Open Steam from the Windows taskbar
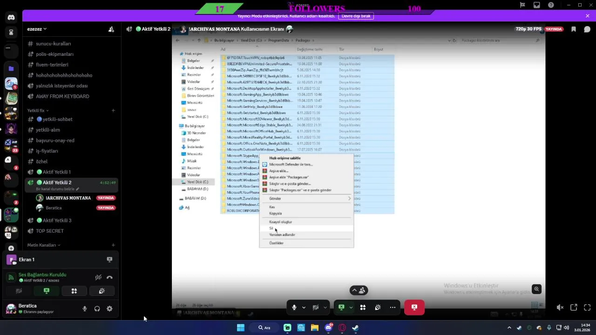Image resolution: width=596 pixels, height=335 pixels. tap(355, 328)
